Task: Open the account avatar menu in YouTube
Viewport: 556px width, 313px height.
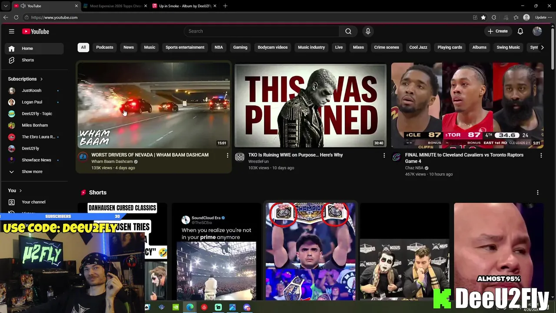Action: tap(537, 31)
